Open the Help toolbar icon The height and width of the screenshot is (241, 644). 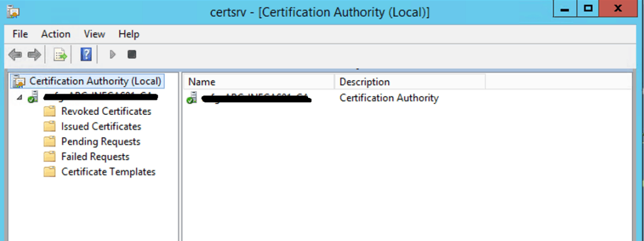(86, 55)
